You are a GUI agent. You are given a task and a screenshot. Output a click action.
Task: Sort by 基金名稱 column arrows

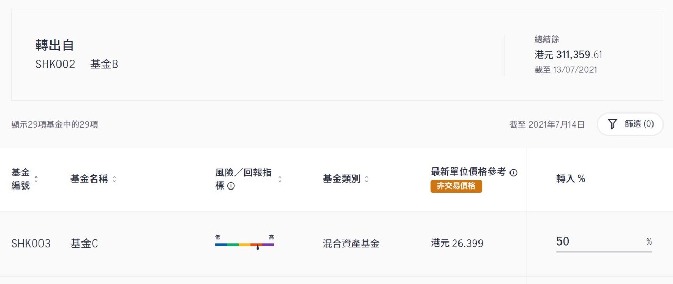(x=114, y=179)
